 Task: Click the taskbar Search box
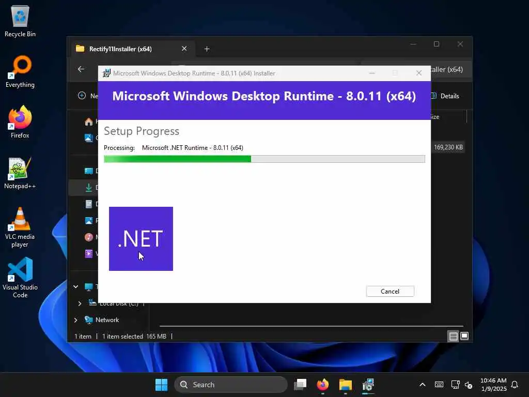pyautogui.click(x=231, y=385)
